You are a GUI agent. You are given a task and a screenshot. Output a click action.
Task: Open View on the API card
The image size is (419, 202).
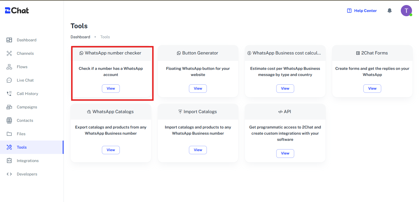click(x=285, y=153)
